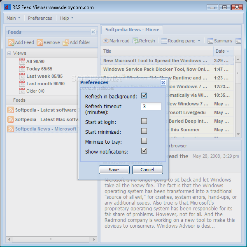The width and height of the screenshot is (247, 247).
Task: Save the preferences
Action: [114, 170]
